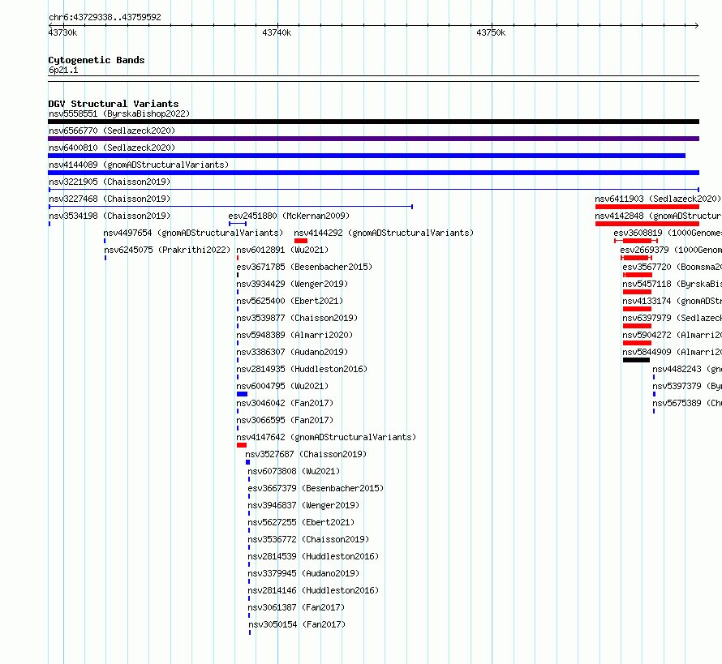Screen dimensions: 722x664
Task: Click nsv5627255 (Ebert2021) label
Action: click(301, 522)
